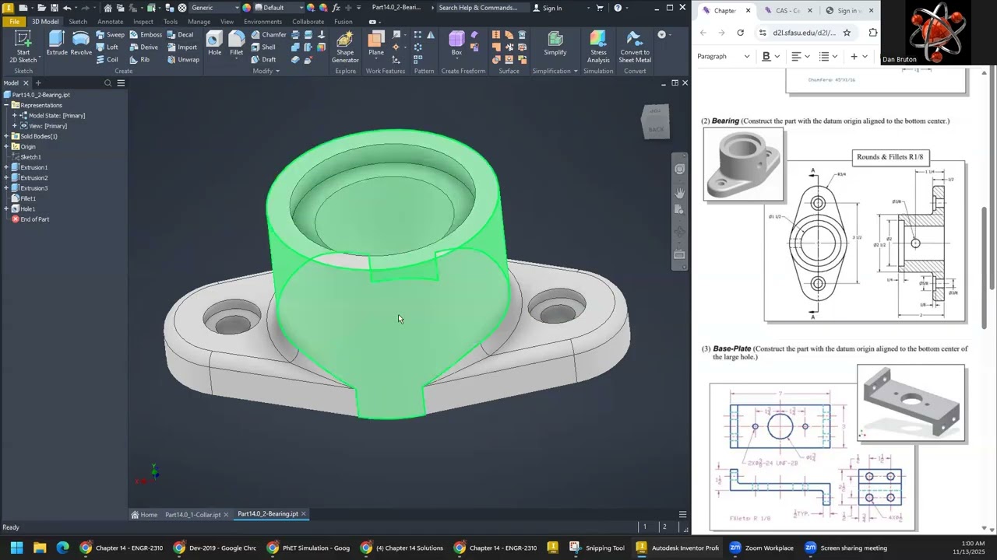Bookmark the page with the star icon
This screenshot has width=997, height=560.
click(x=847, y=33)
